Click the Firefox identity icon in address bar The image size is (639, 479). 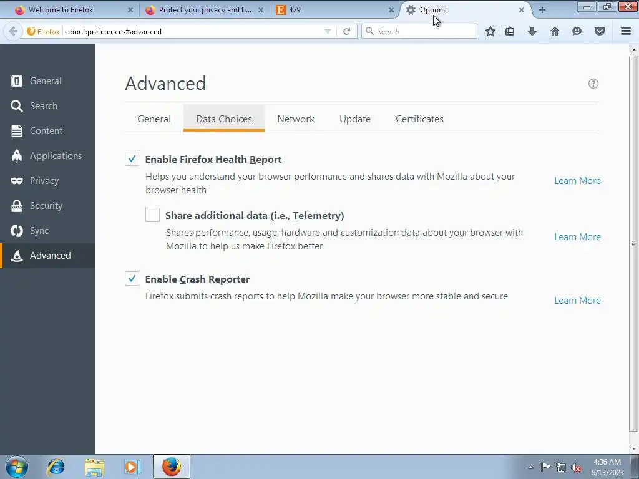coord(43,31)
